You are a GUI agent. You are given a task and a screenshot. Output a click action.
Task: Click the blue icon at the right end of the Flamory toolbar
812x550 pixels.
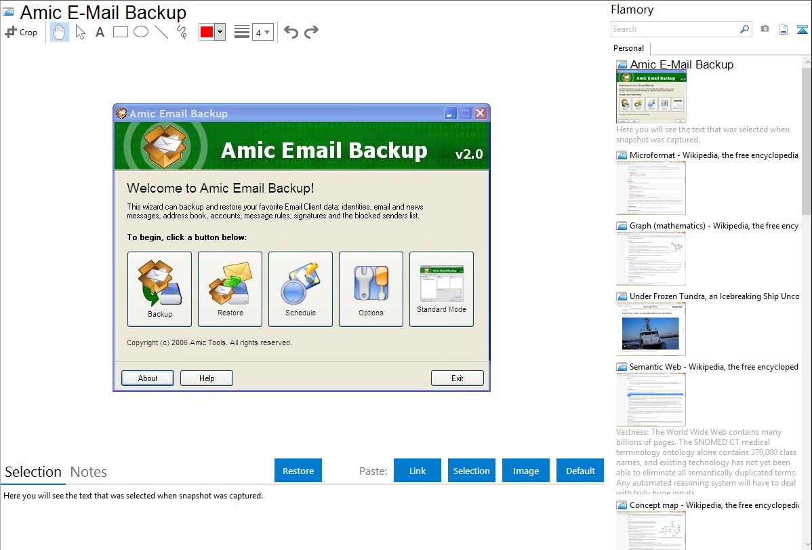pos(802,29)
